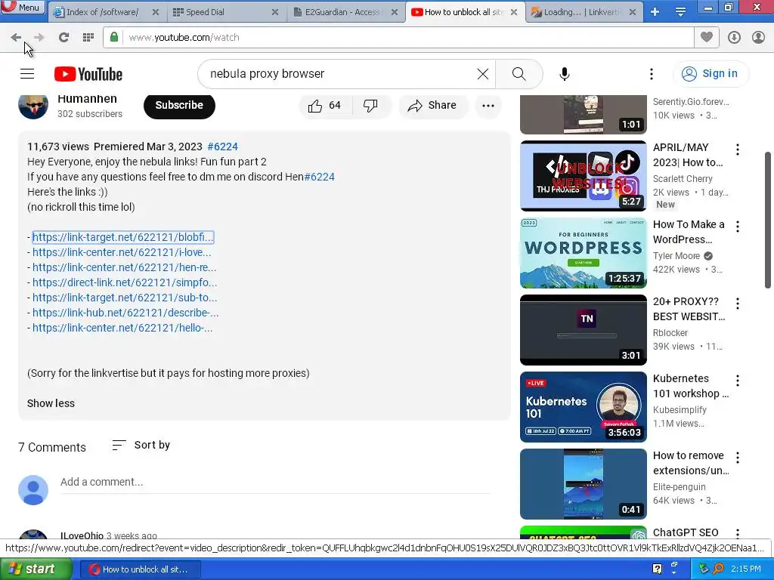Go to the YouTube home logo

pos(88,74)
